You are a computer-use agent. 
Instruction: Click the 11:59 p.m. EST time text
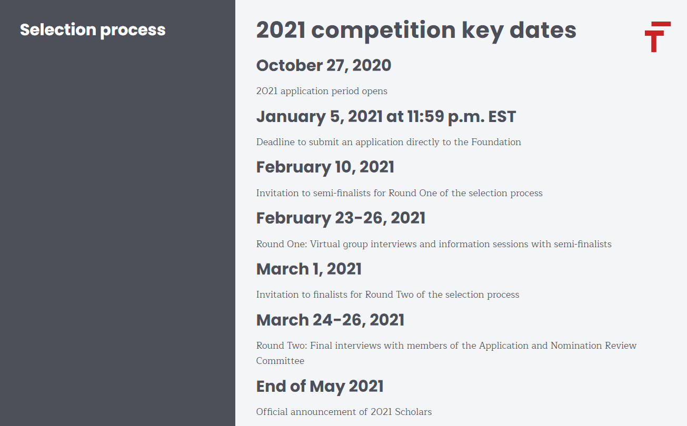click(462, 117)
